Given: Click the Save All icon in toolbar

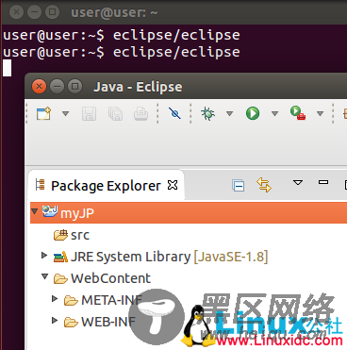Looking at the screenshot, I should [115, 113].
